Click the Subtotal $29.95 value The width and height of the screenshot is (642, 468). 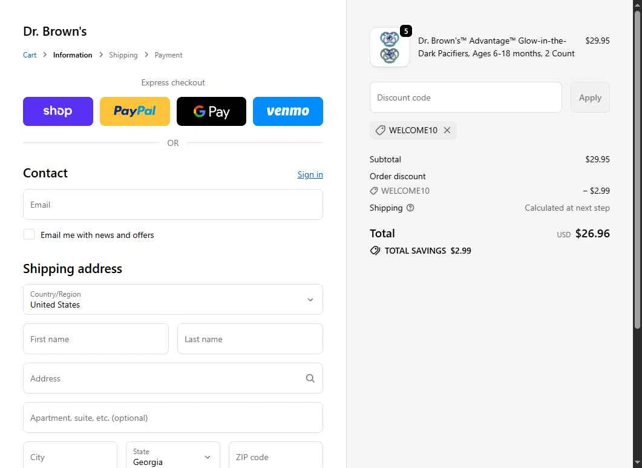tap(597, 159)
